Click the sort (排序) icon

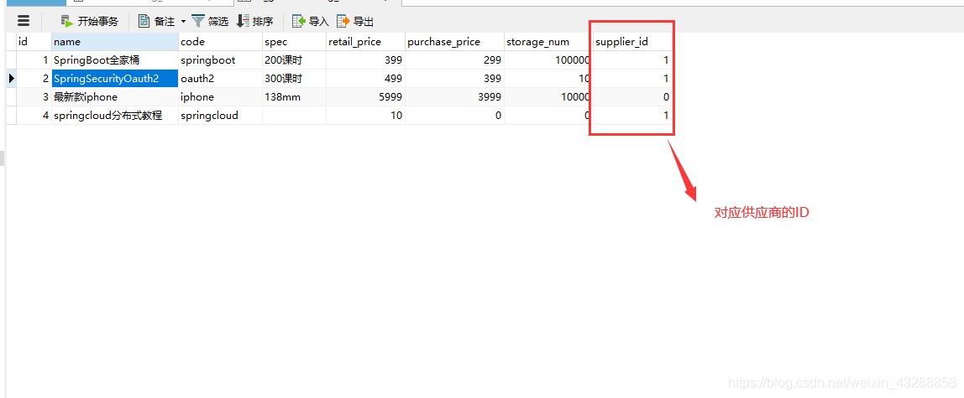click(243, 22)
